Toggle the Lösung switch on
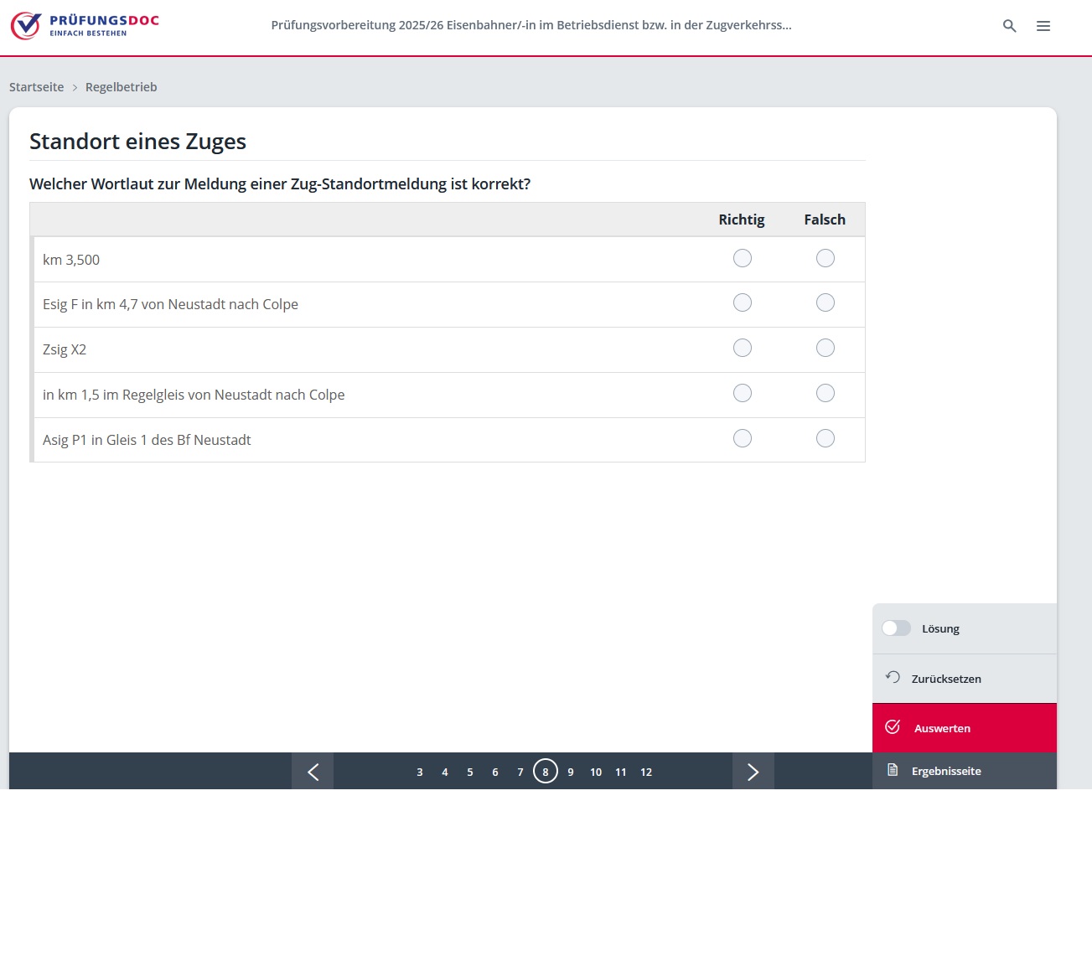This screenshot has height=956, width=1092. tap(896, 628)
